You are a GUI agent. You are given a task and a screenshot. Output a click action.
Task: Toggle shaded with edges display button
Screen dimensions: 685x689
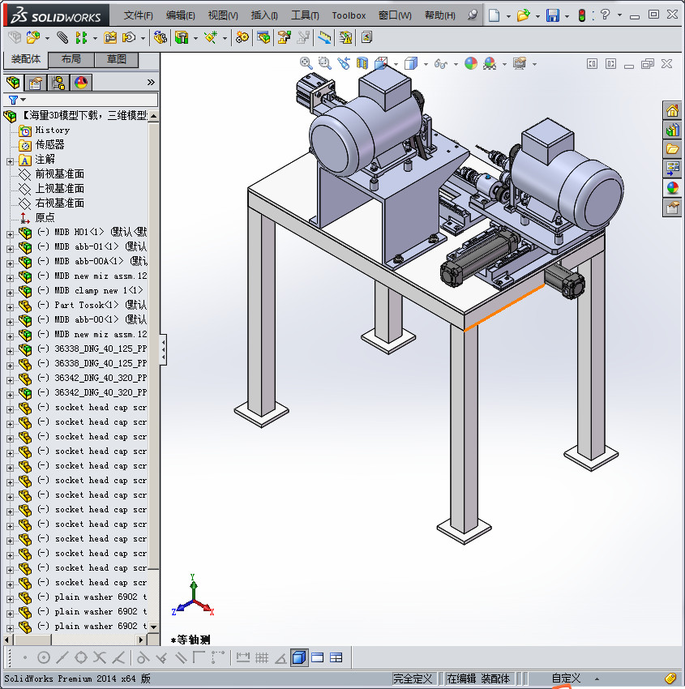[299, 658]
